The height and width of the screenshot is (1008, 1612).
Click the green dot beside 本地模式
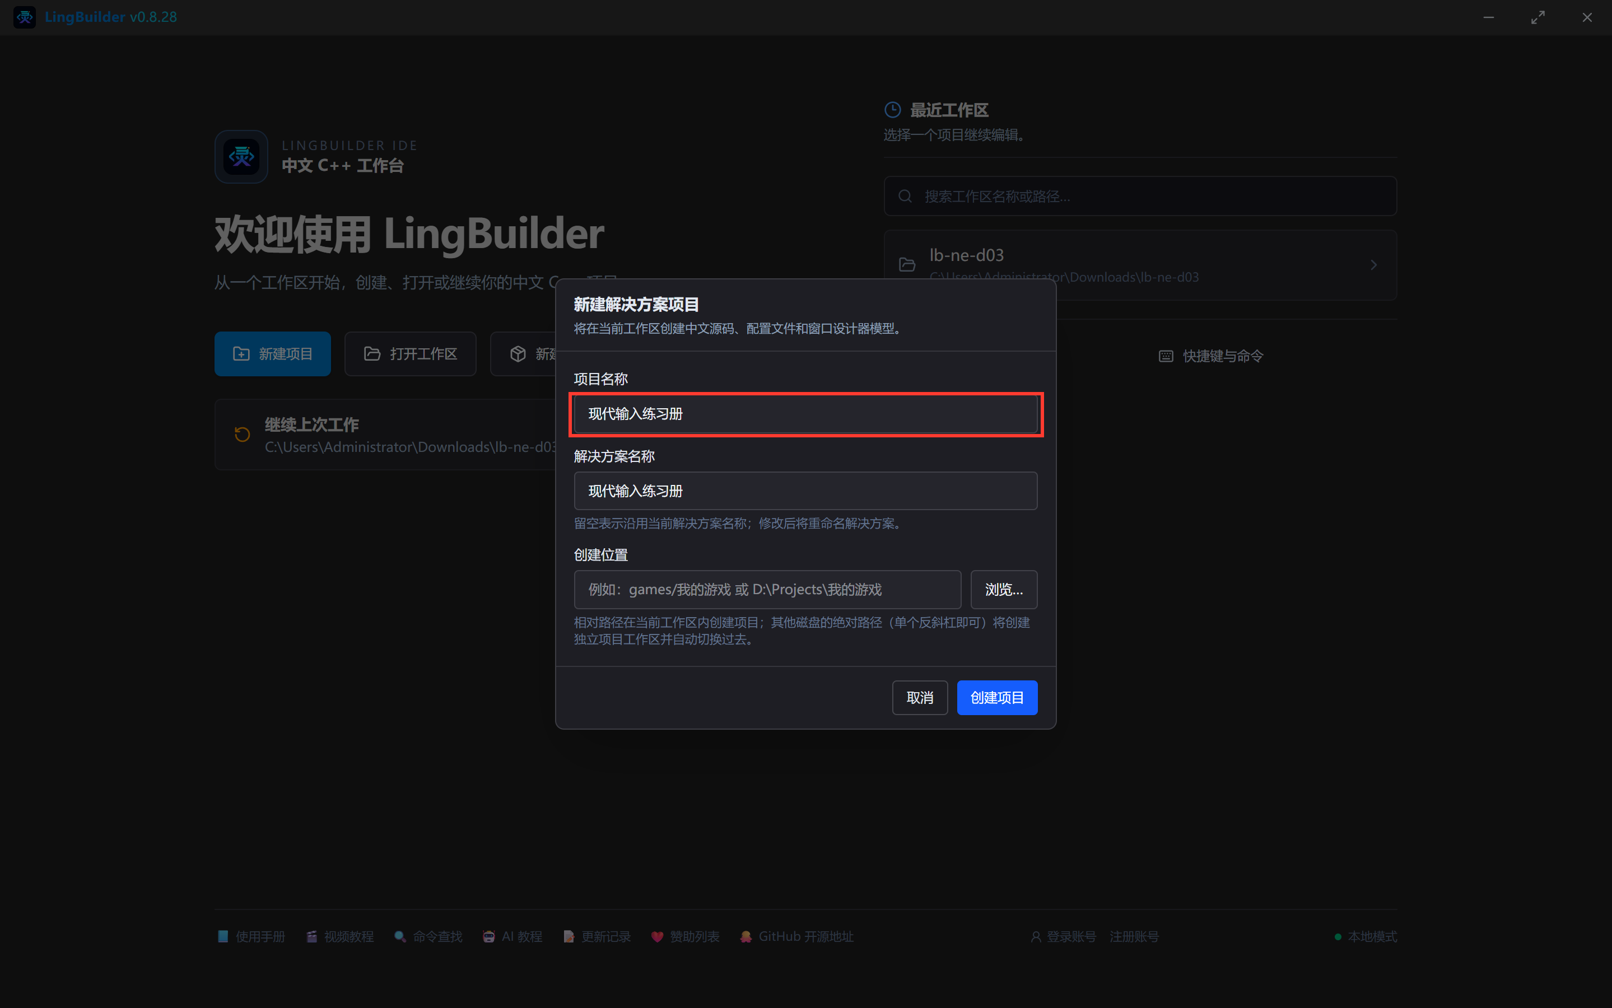[x=1338, y=937]
